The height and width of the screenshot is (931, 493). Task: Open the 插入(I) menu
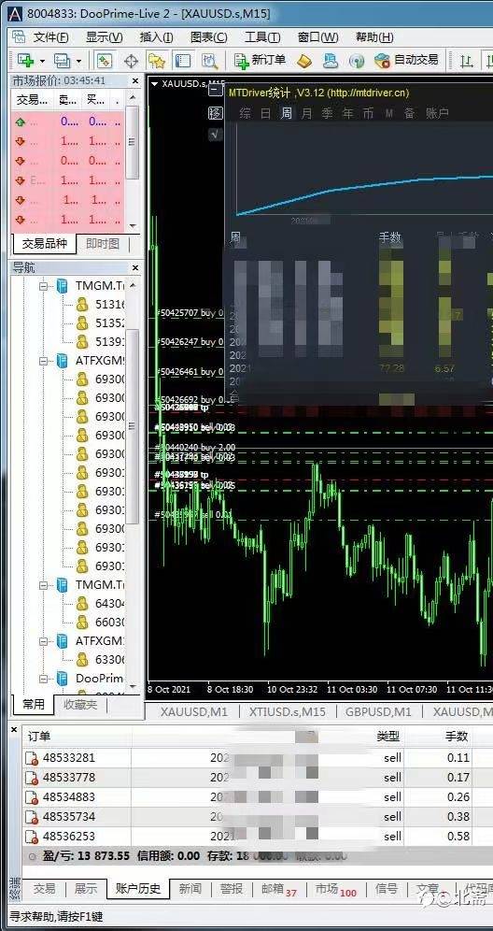pos(156,37)
